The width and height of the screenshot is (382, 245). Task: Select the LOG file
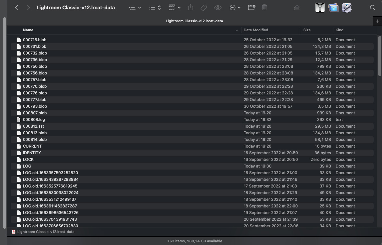point(192,166)
